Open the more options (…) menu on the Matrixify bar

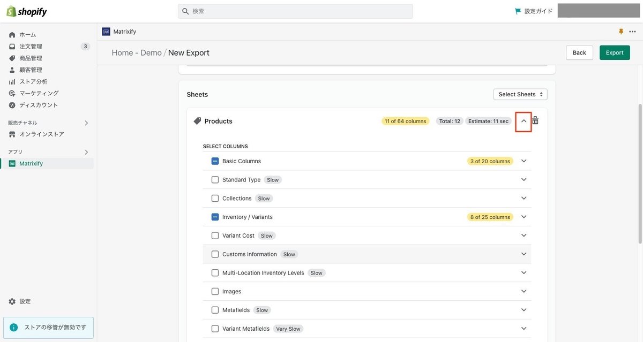(631, 30)
